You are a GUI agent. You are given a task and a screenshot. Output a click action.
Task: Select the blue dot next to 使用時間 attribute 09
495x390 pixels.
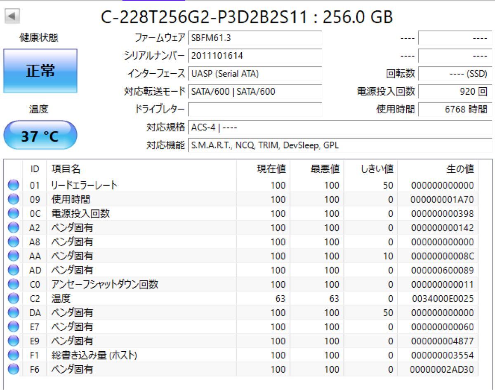tap(13, 199)
